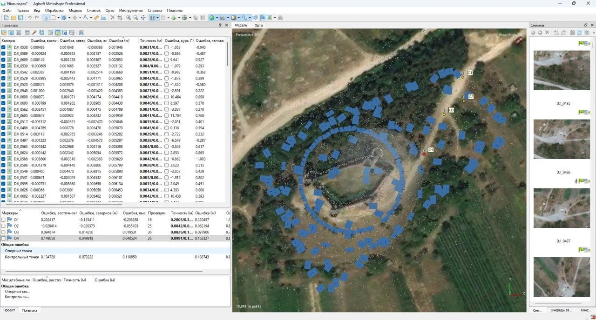
Task: Save the project with the Save icon
Action: pos(21,18)
